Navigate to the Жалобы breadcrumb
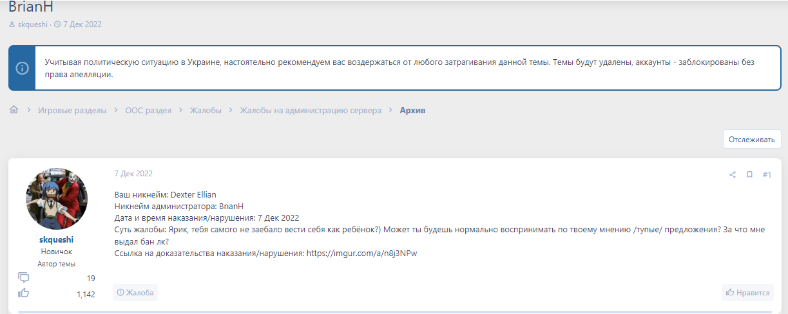 tap(206, 110)
